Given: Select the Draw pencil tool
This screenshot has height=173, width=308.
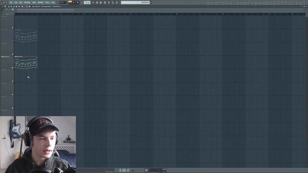Looking at the screenshot, I should tap(9, 6).
